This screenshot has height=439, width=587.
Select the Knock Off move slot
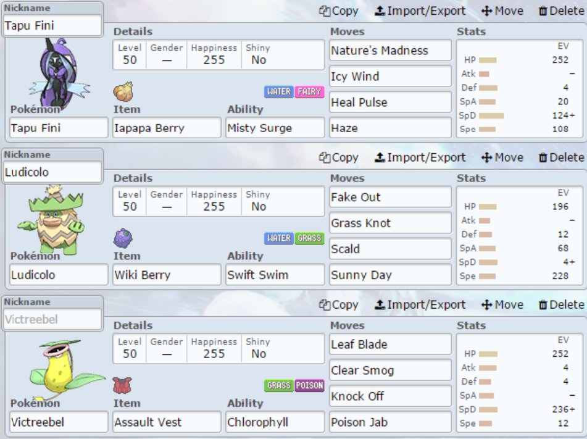[391, 396]
